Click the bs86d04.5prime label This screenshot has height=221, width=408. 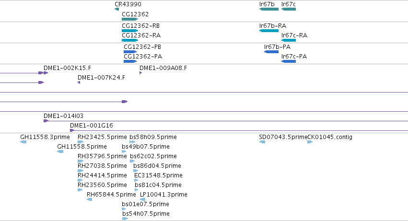pos(157,166)
